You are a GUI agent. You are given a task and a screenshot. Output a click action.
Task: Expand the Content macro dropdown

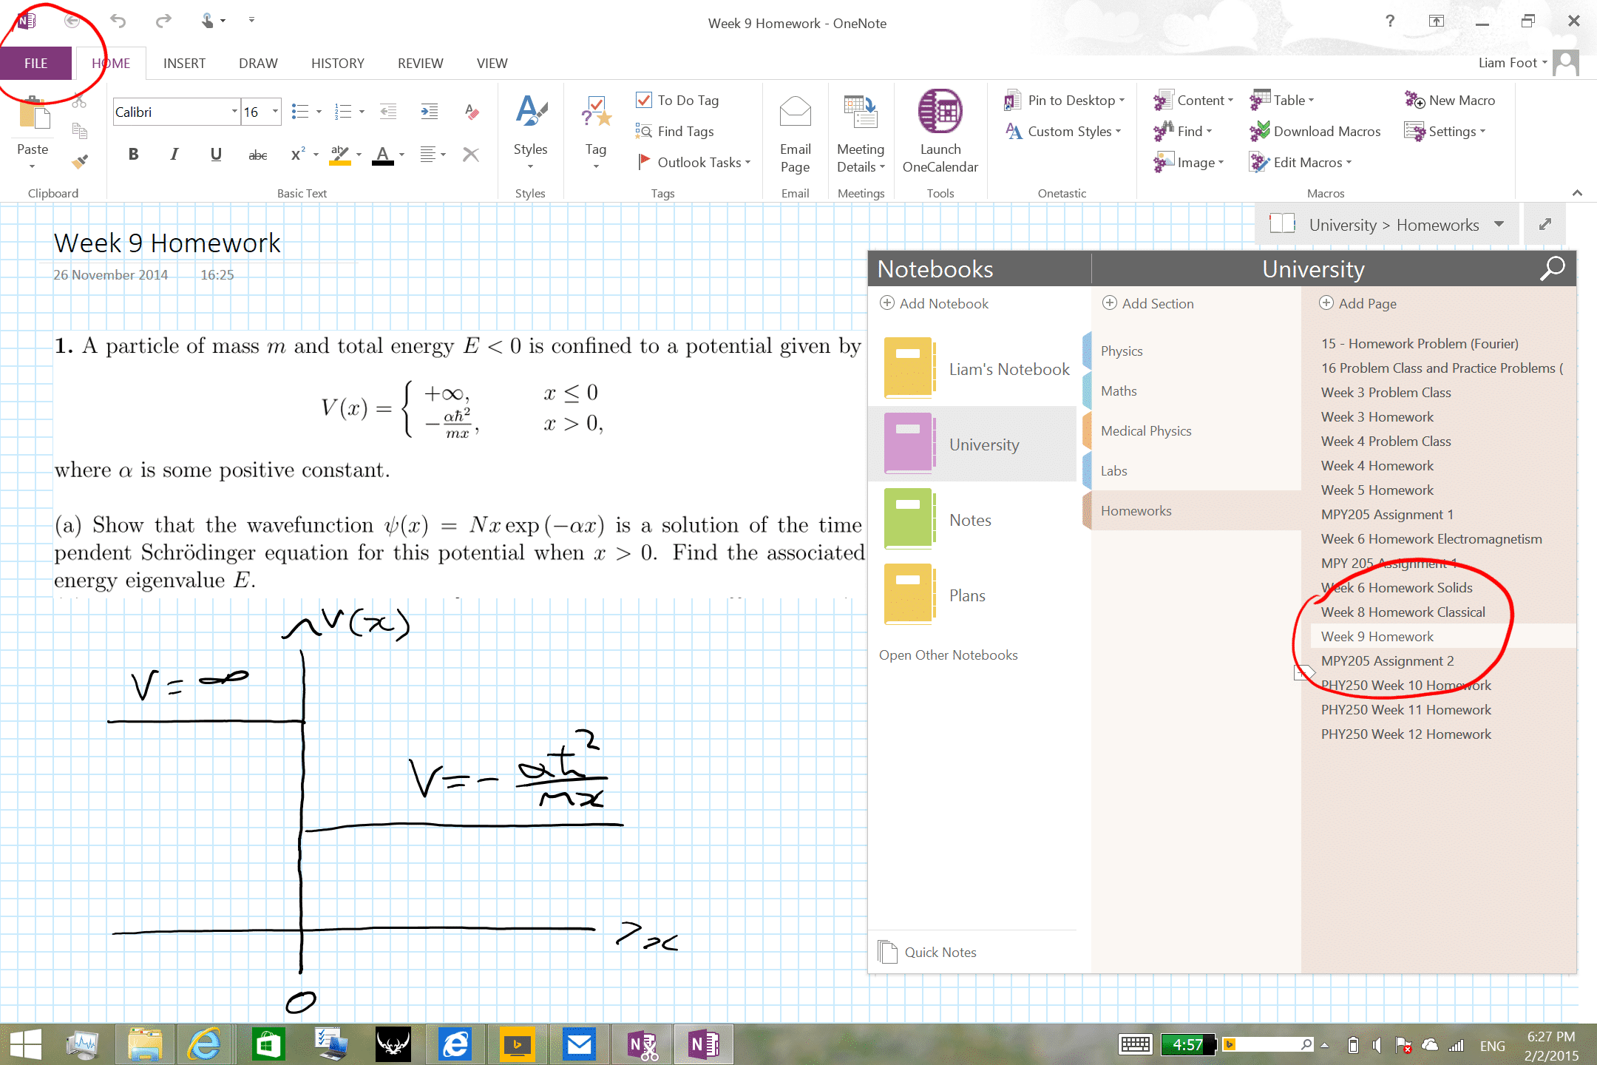point(1230,101)
